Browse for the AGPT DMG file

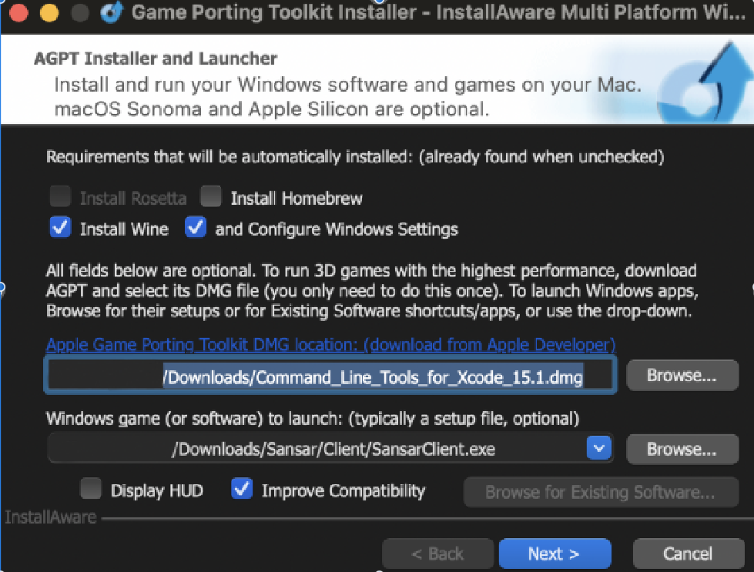coord(682,376)
